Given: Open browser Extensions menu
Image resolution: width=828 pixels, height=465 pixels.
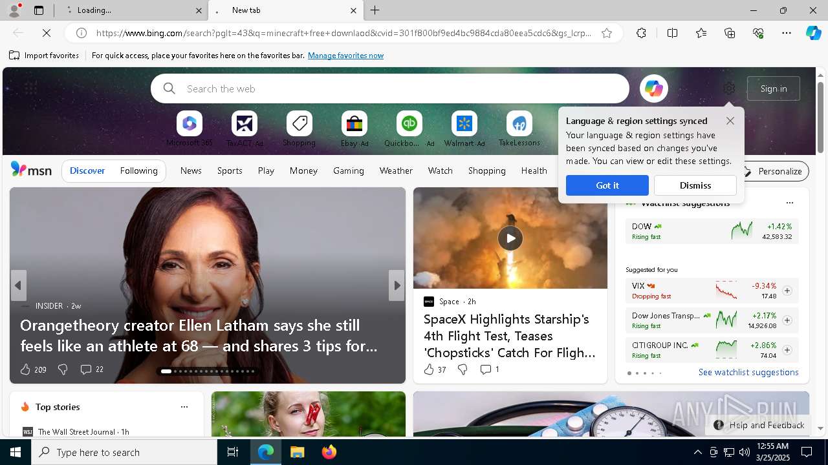Looking at the screenshot, I should click(641, 33).
